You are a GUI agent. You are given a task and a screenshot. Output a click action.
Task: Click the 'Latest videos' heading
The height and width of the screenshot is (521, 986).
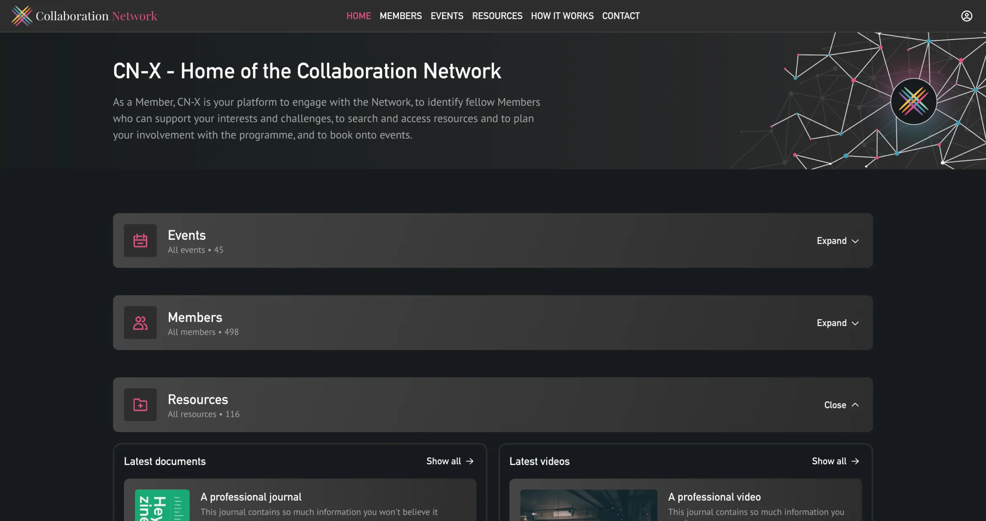pos(539,461)
